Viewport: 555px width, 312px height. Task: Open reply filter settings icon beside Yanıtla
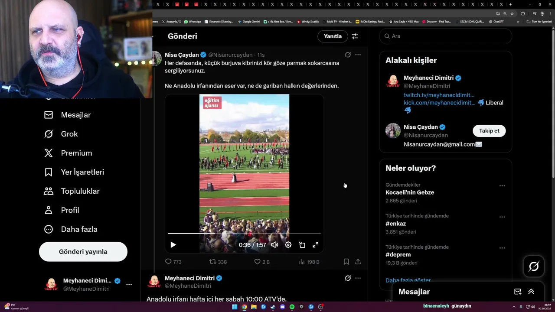[x=355, y=36]
